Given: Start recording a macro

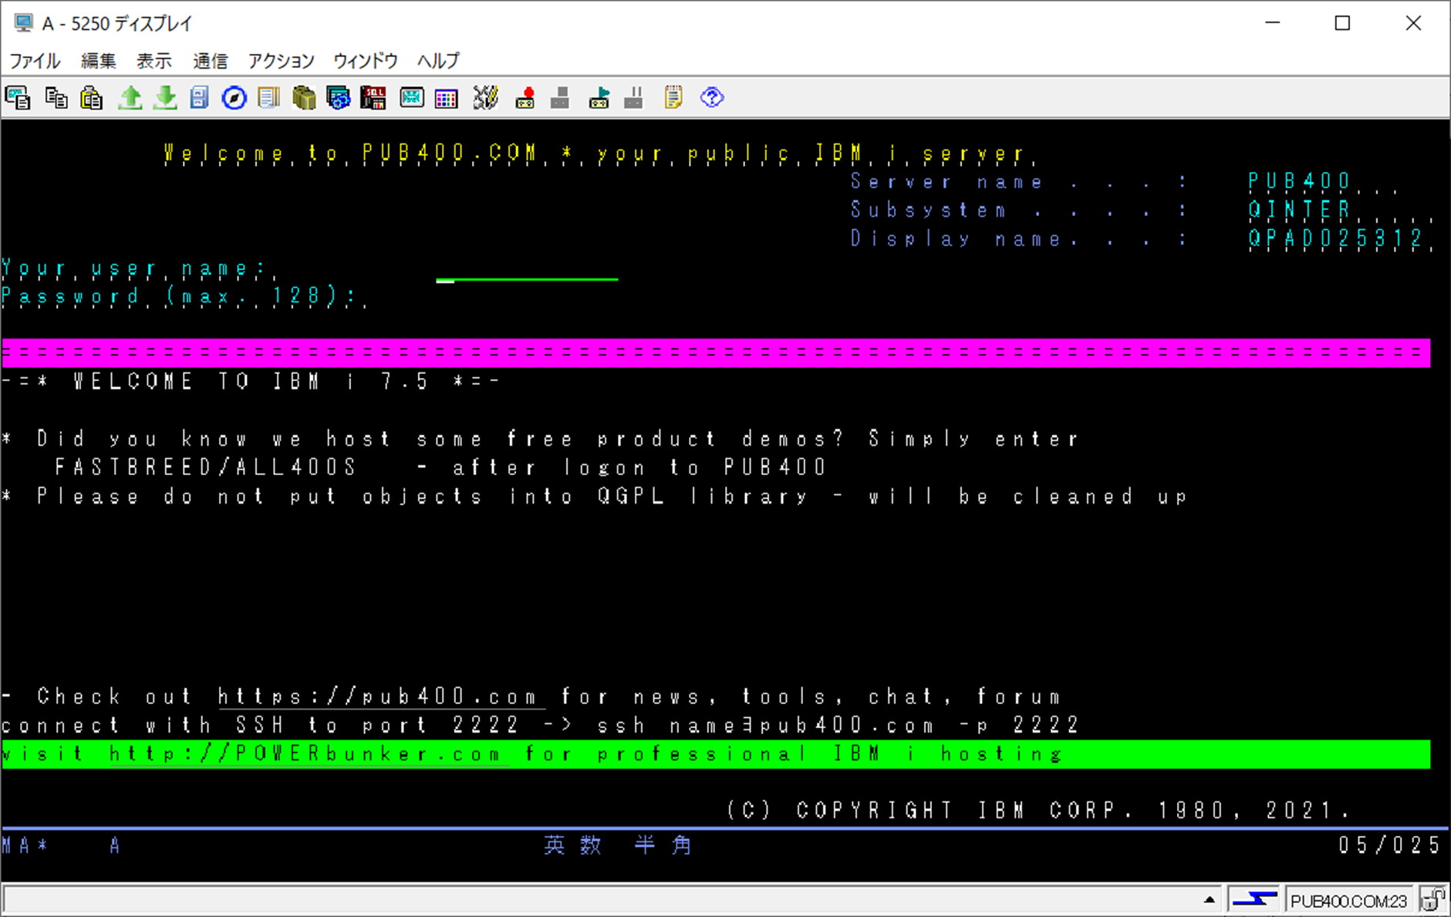Looking at the screenshot, I should click(524, 98).
